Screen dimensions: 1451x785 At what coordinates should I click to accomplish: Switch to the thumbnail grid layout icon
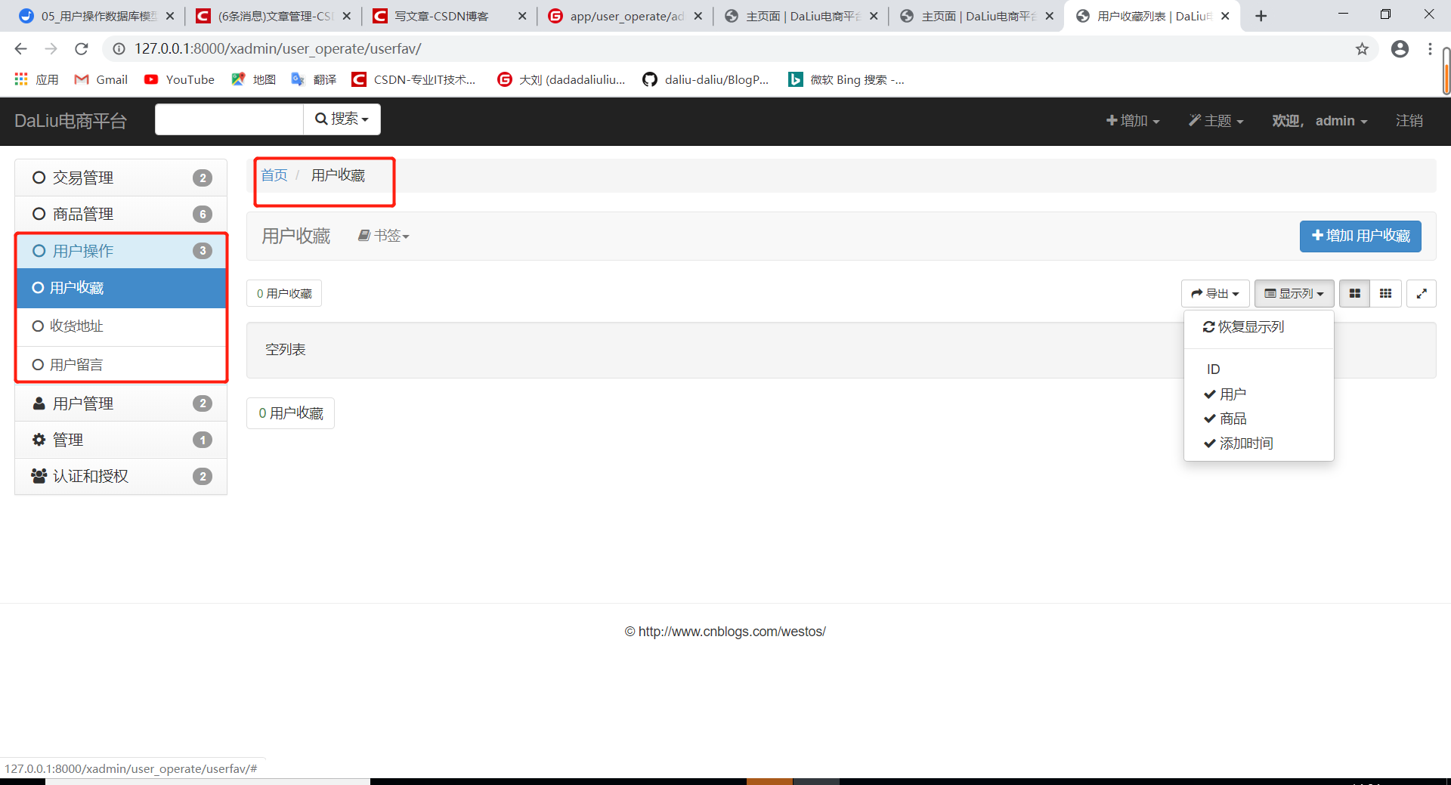(x=1355, y=293)
